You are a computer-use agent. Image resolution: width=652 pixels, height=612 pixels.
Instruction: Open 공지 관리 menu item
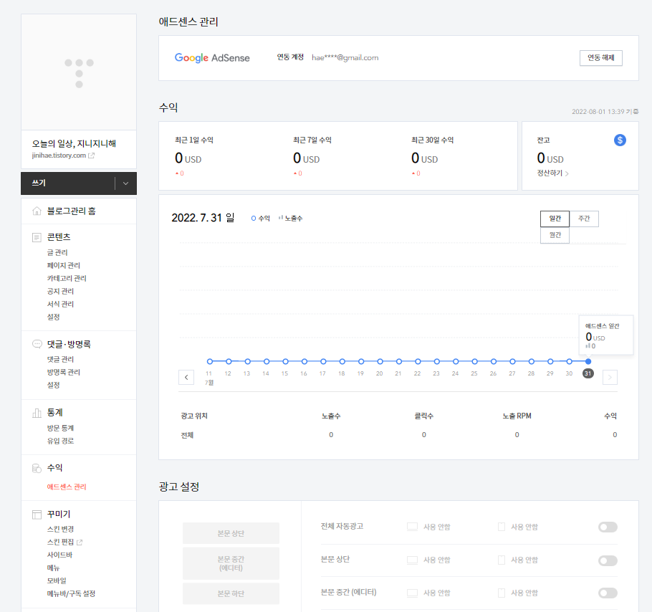coord(60,291)
